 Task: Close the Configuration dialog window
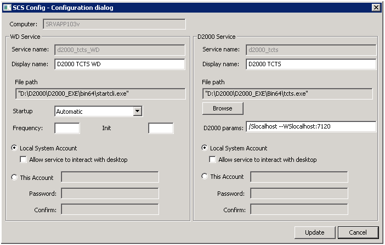376,7
